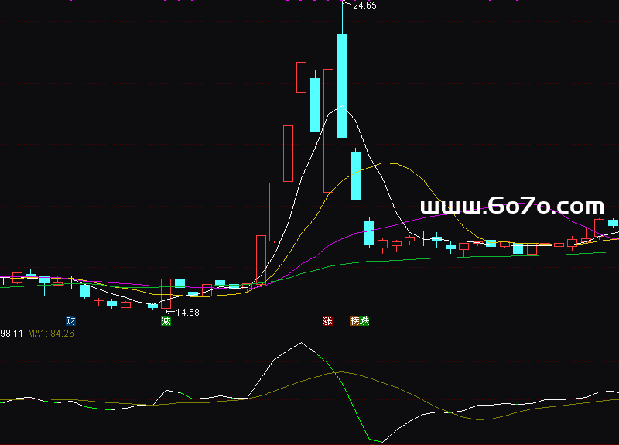Select the MA1: 84.26 indicator label
Viewport: 619px width, 445px height.
(x=51, y=334)
